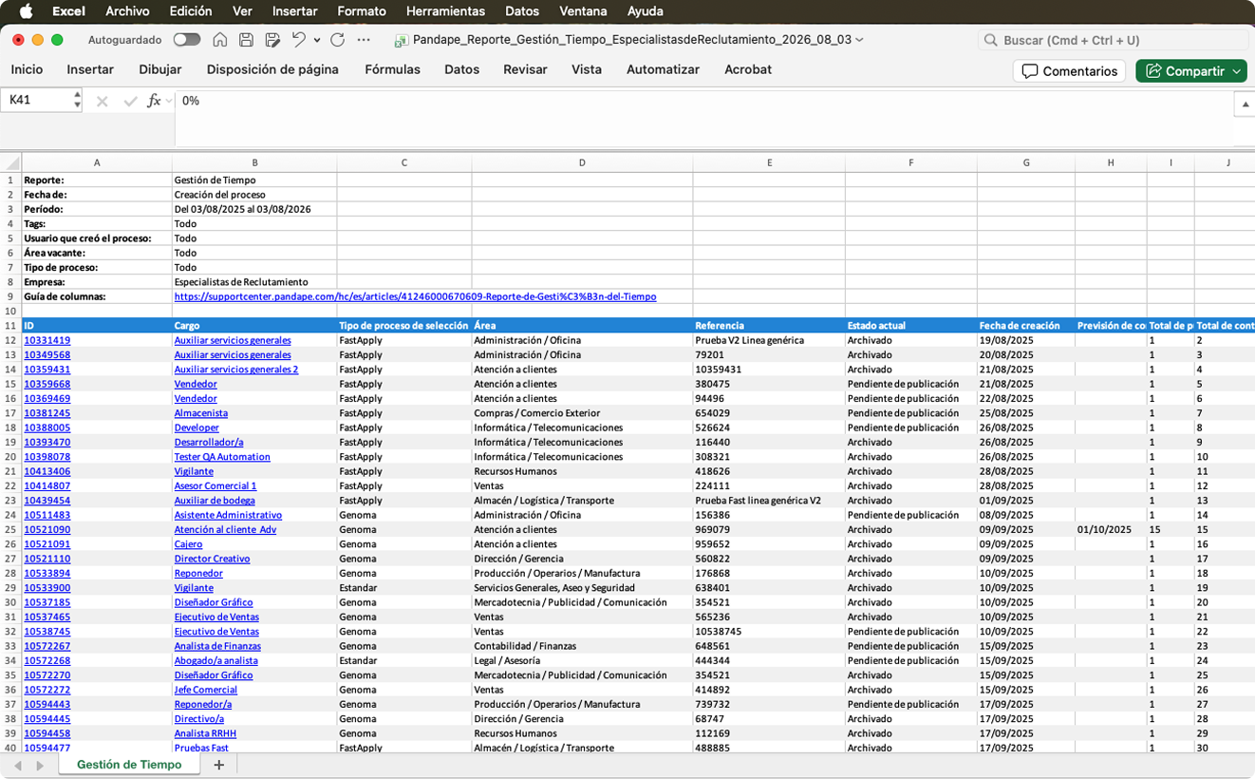Click the Excel file icon beside document title
This screenshot has width=1255, height=779.
[x=402, y=40]
